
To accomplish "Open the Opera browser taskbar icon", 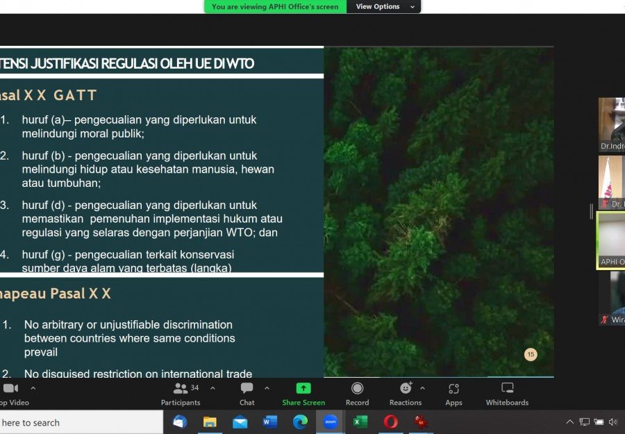I will (x=390, y=422).
